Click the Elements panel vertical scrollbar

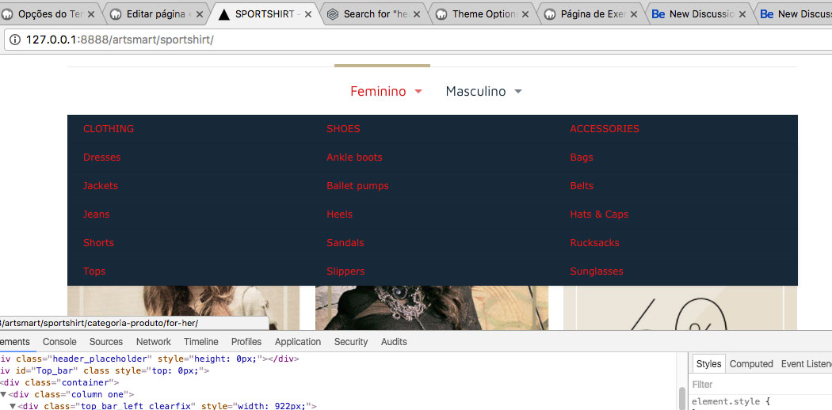pos(682,397)
